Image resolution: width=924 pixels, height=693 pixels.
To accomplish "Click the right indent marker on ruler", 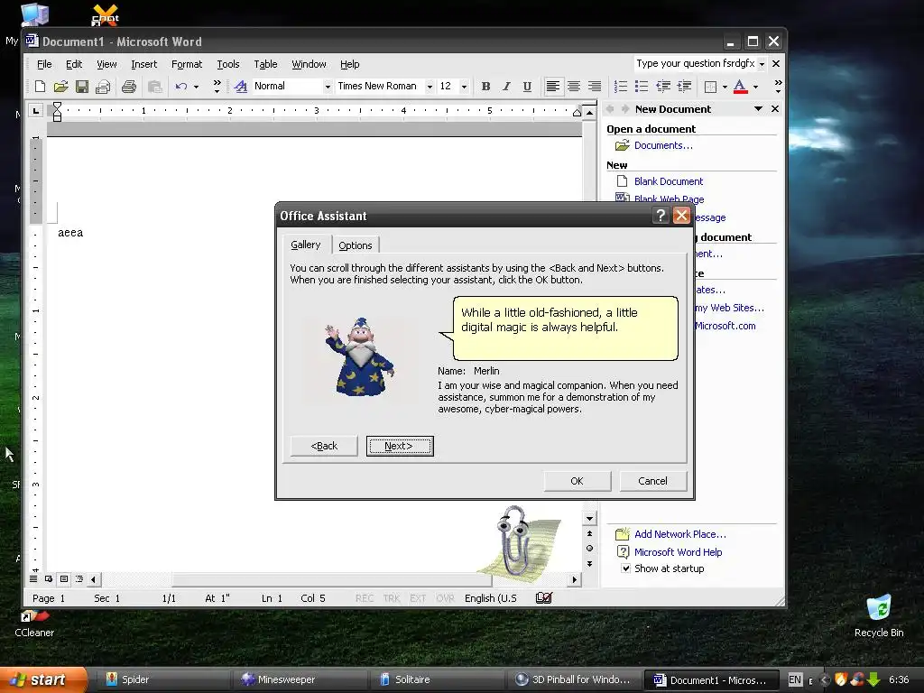I will [577, 112].
